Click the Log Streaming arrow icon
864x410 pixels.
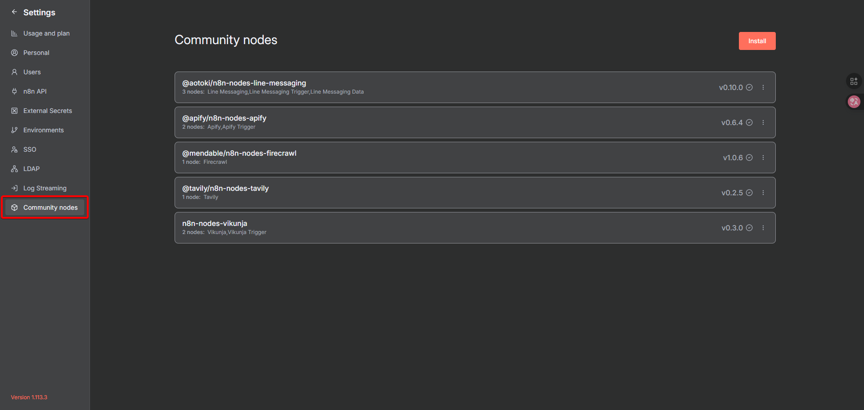coord(14,188)
